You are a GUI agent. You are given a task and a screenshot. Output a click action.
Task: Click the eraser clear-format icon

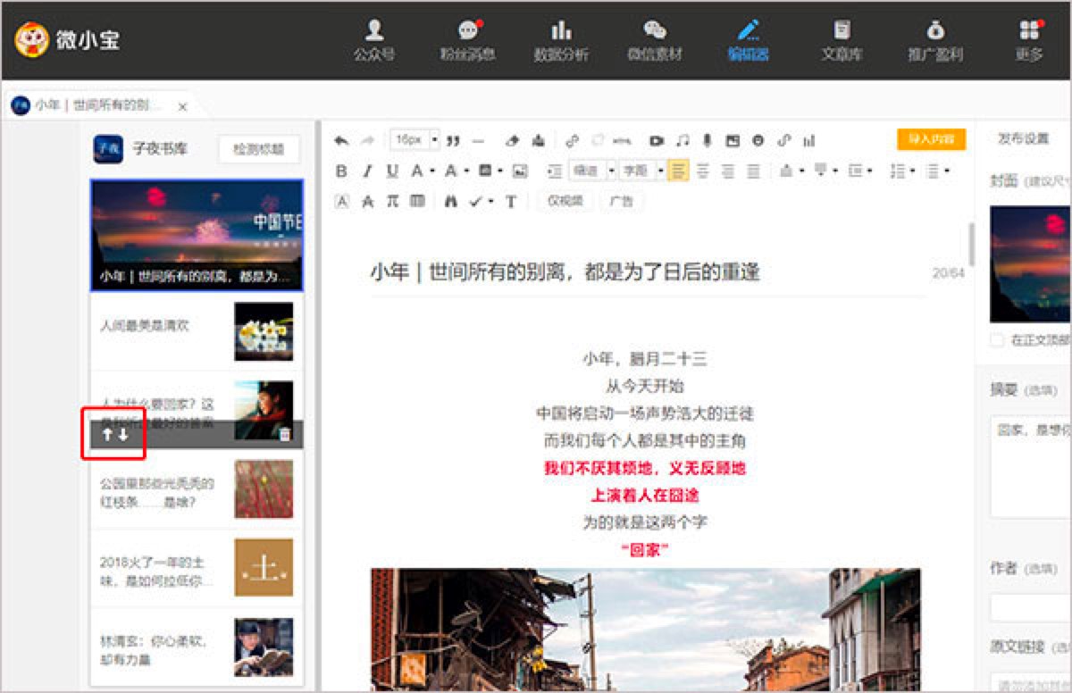point(512,141)
